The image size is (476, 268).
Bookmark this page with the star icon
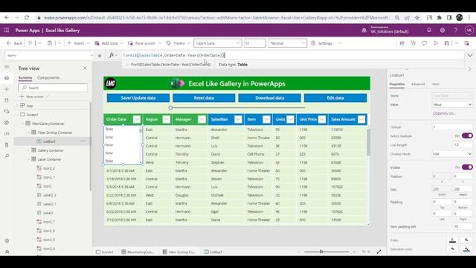[x=417, y=18]
